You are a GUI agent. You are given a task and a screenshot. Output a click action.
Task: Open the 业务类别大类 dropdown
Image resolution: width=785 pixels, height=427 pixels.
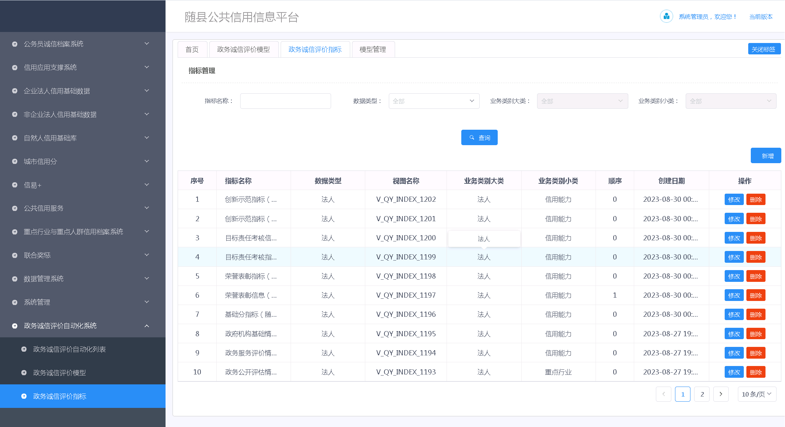[x=582, y=101]
